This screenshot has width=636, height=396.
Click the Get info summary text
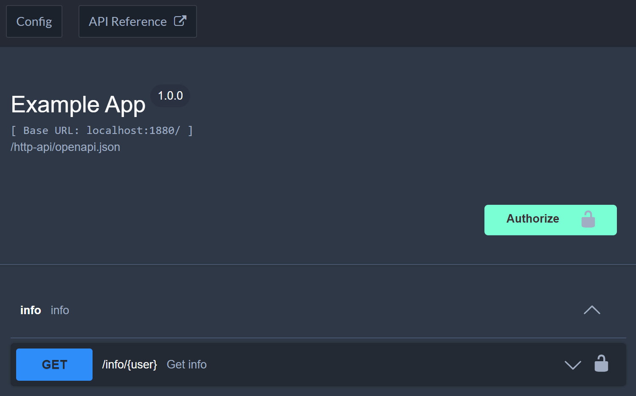click(x=187, y=365)
